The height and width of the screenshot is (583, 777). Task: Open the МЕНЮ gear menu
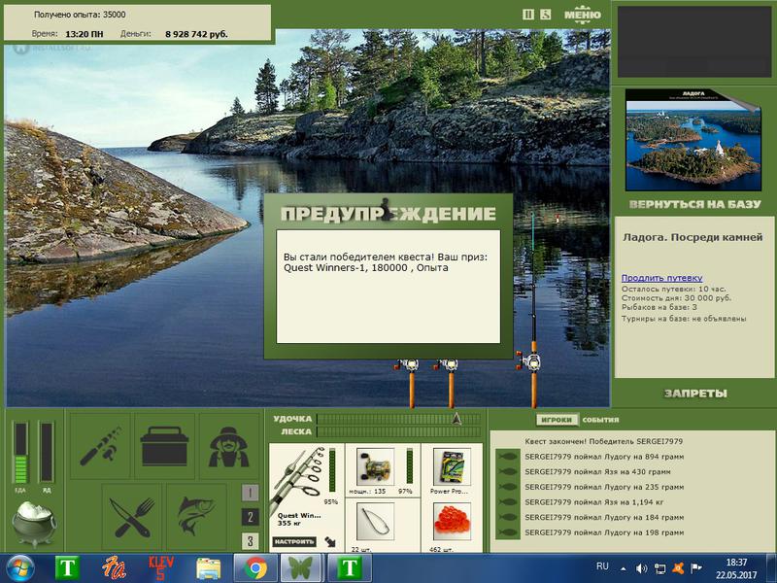click(x=582, y=14)
